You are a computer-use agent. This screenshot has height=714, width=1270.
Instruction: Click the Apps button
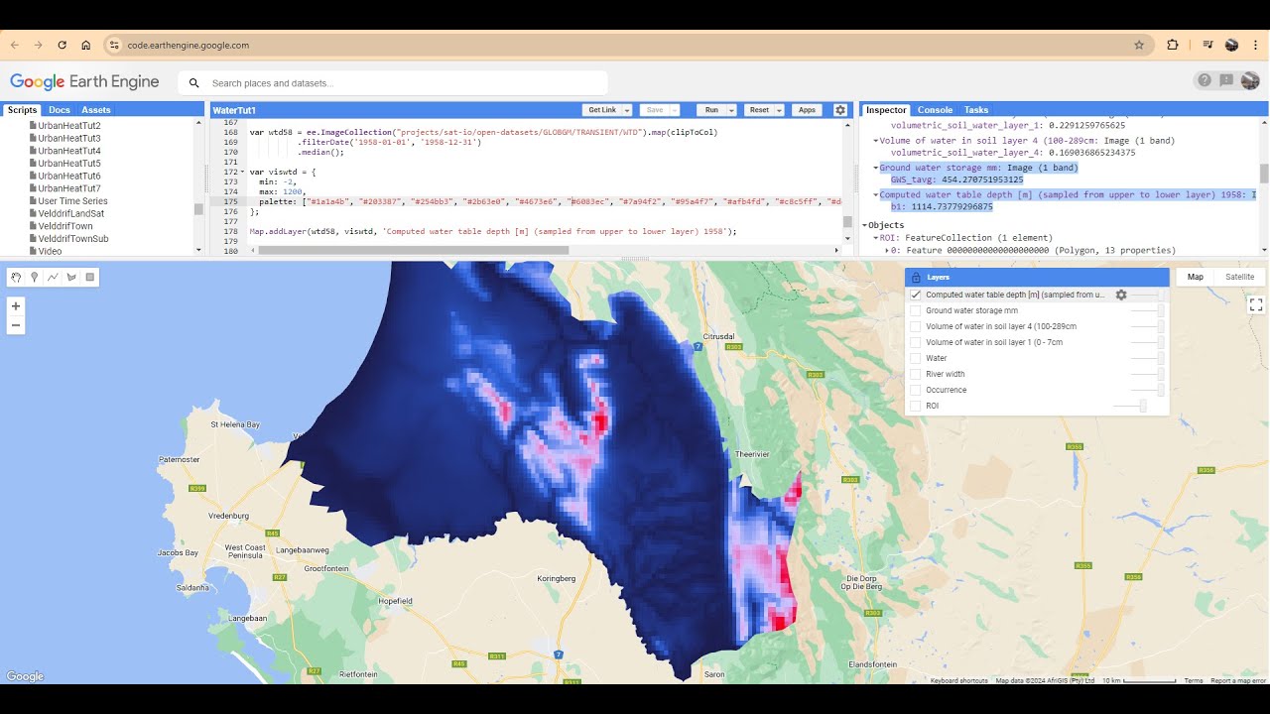tap(808, 110)
